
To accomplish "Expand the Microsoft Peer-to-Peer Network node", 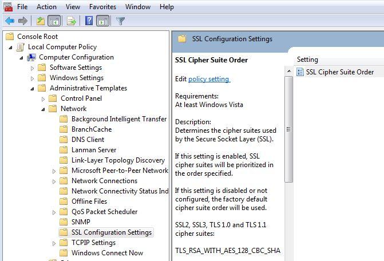I will click(x=54, y=171).
